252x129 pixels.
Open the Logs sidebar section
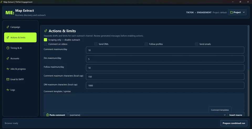point(20,90)
